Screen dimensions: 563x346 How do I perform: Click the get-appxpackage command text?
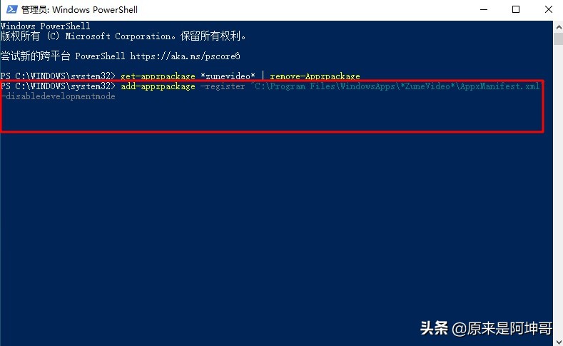tap(158, 76)
